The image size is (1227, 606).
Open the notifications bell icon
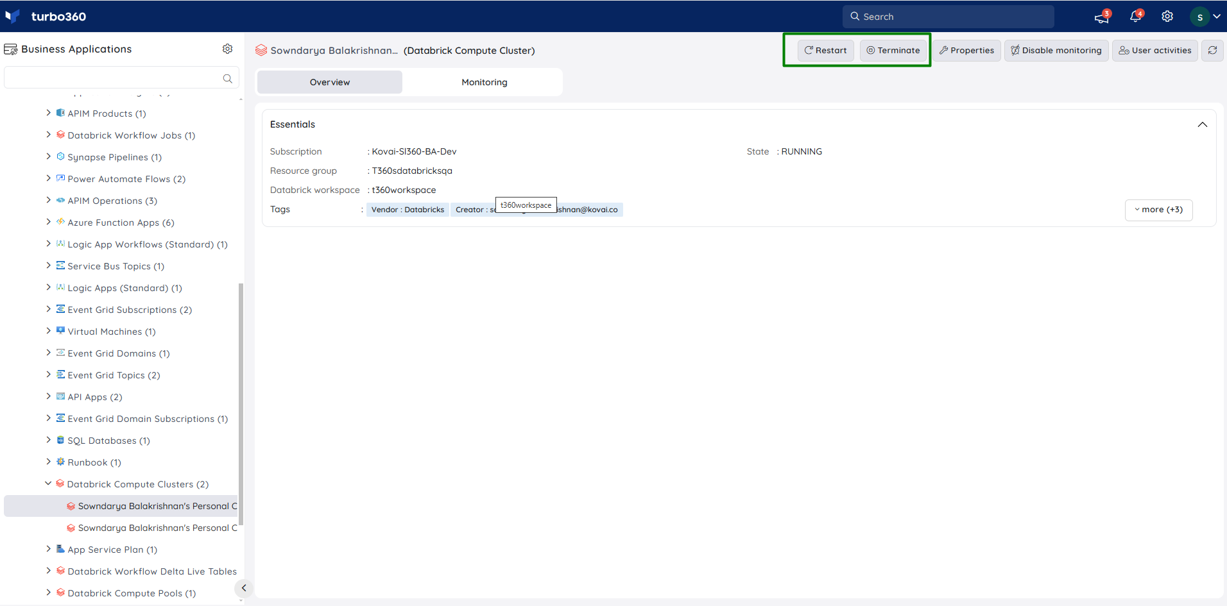1135,17
